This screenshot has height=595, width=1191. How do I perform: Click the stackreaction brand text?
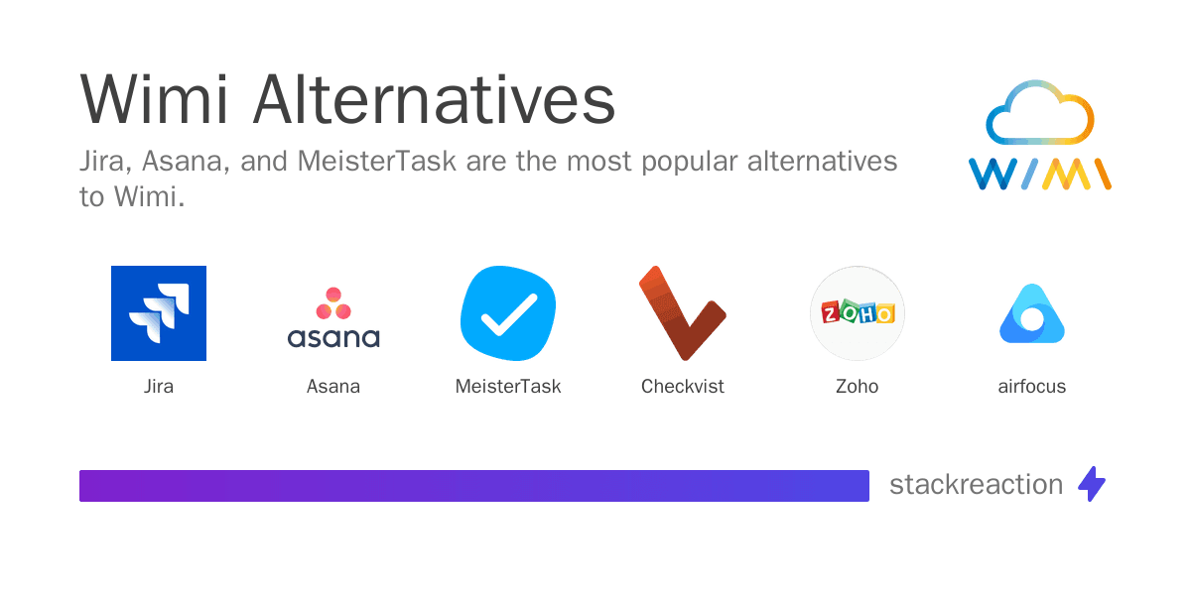pos(976,485)
